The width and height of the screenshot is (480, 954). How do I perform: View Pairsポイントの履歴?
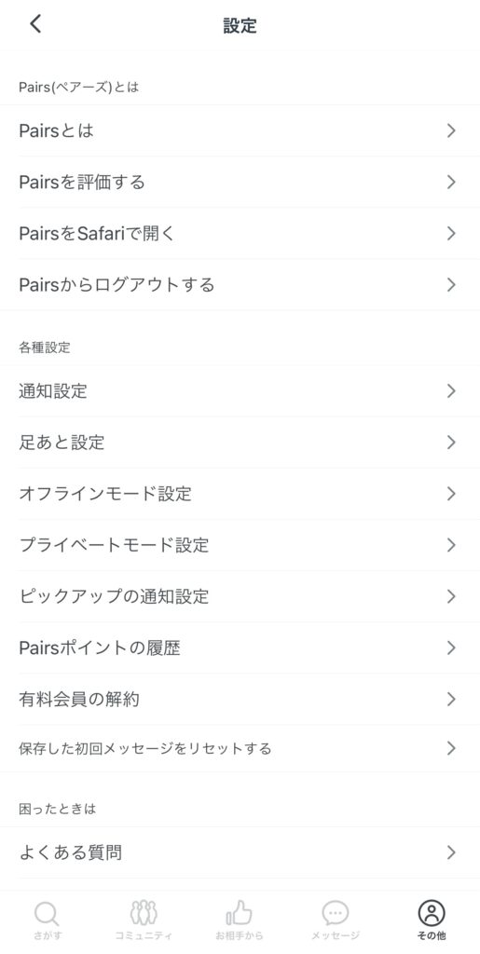(x=240, y=648)
